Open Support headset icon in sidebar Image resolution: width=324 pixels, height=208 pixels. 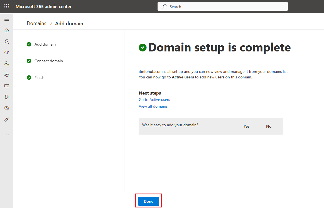(x=7, y=97)
